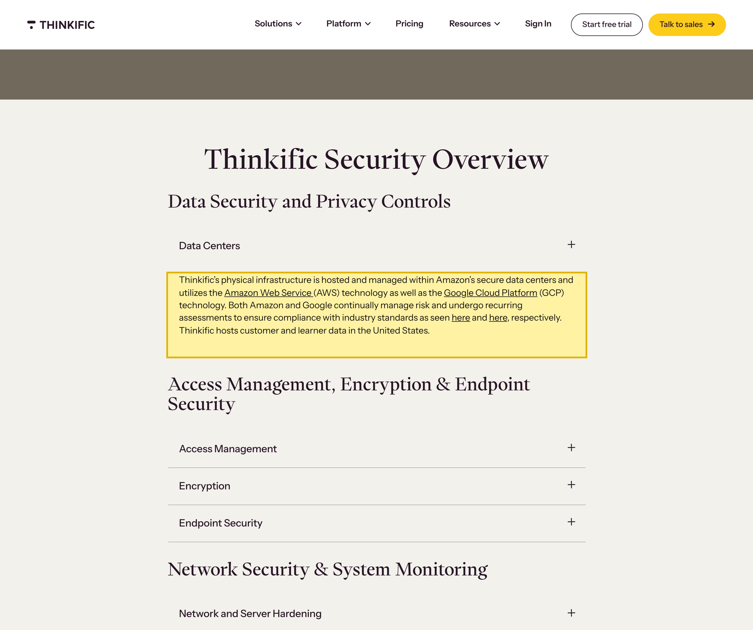Screen dimensions: 753x630
Task: Click the plus icon for Access Management
Action: (571, 448)
